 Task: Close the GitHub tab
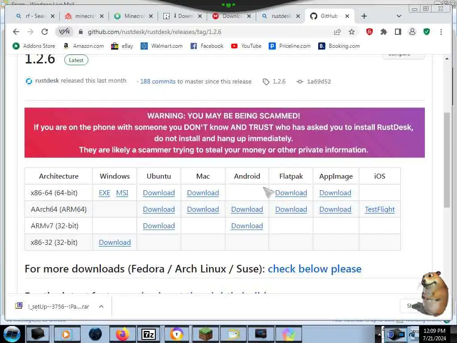point(347,16)
